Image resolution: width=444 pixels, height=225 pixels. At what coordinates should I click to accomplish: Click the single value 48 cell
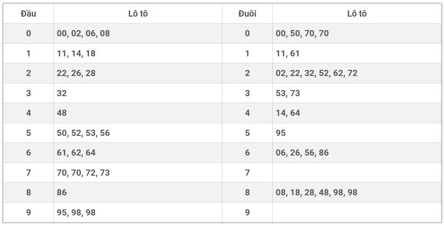62,113
